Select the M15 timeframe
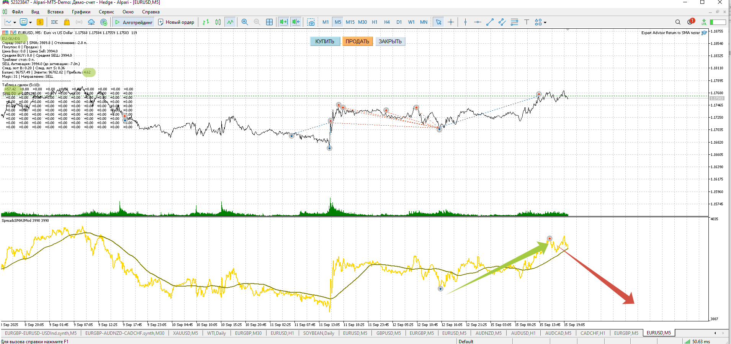This screenshot has height=344, width=731. tap(350, 22)
